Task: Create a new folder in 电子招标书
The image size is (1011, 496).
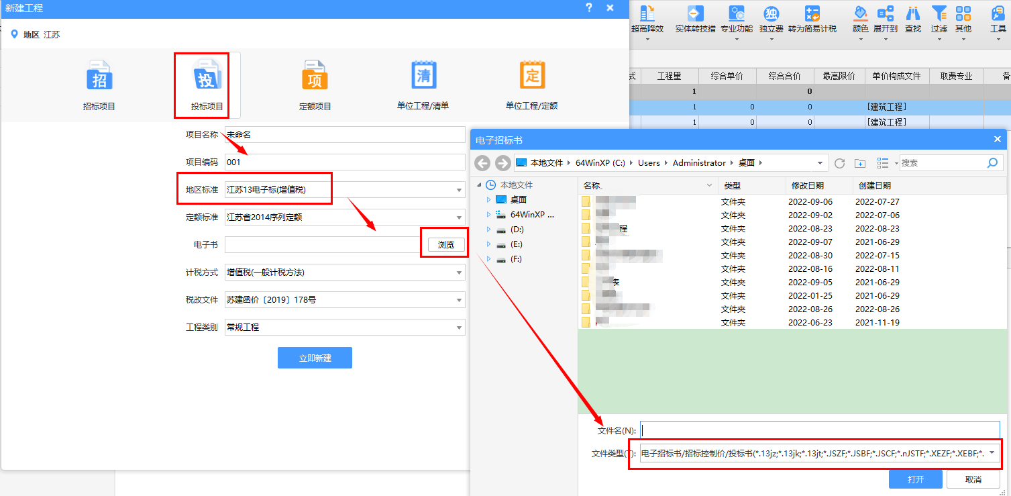Action: (860, 163)
